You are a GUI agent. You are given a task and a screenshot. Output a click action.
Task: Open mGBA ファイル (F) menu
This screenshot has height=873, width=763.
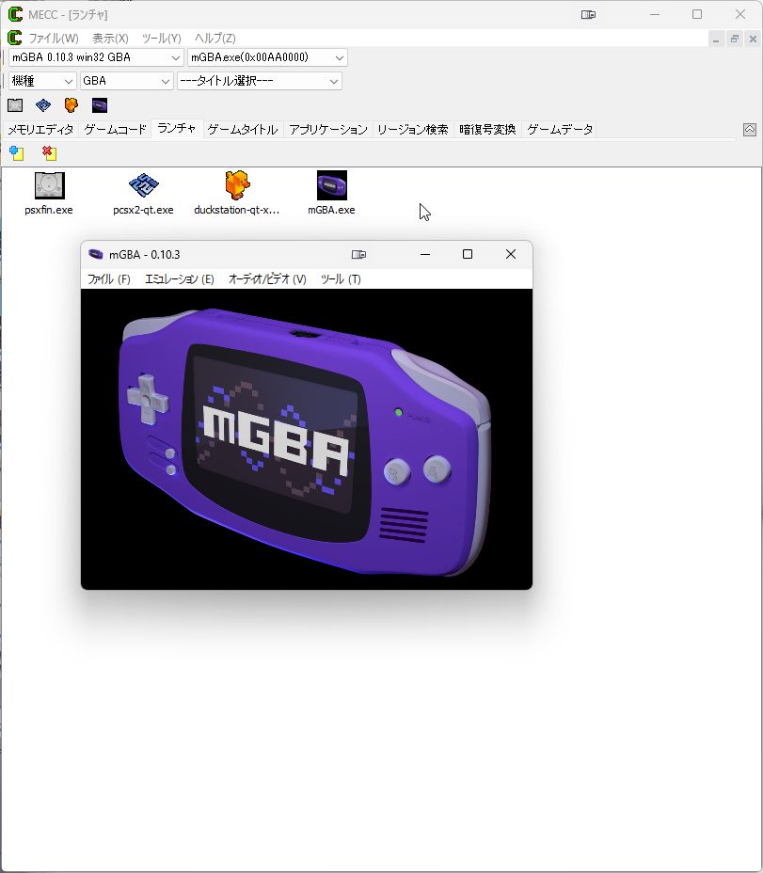[x=109, y=279]
